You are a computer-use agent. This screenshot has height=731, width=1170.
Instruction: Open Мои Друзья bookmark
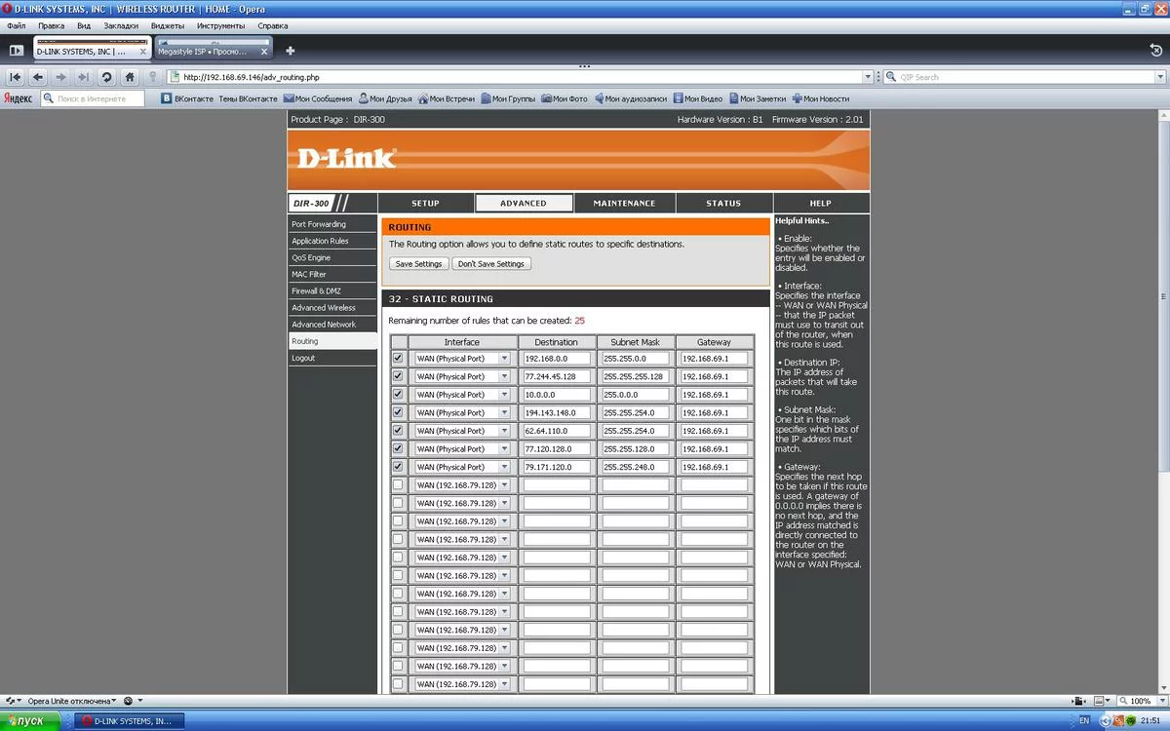click(x=385, y=98)
